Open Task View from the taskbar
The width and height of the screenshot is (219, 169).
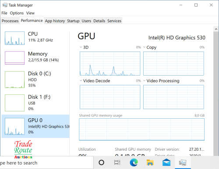(117, 162)
